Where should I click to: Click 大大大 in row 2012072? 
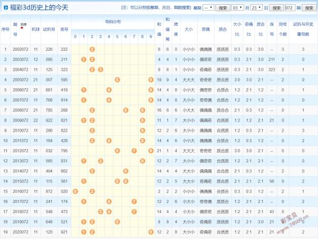[188, 151]
